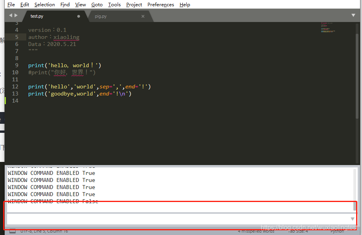362x235 pixels.
Task: Close the pig.py tab
Action: click(x=143, y=16)
